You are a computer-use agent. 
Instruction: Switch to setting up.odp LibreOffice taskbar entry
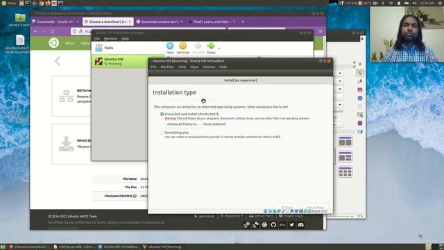[x=74, y=247]
